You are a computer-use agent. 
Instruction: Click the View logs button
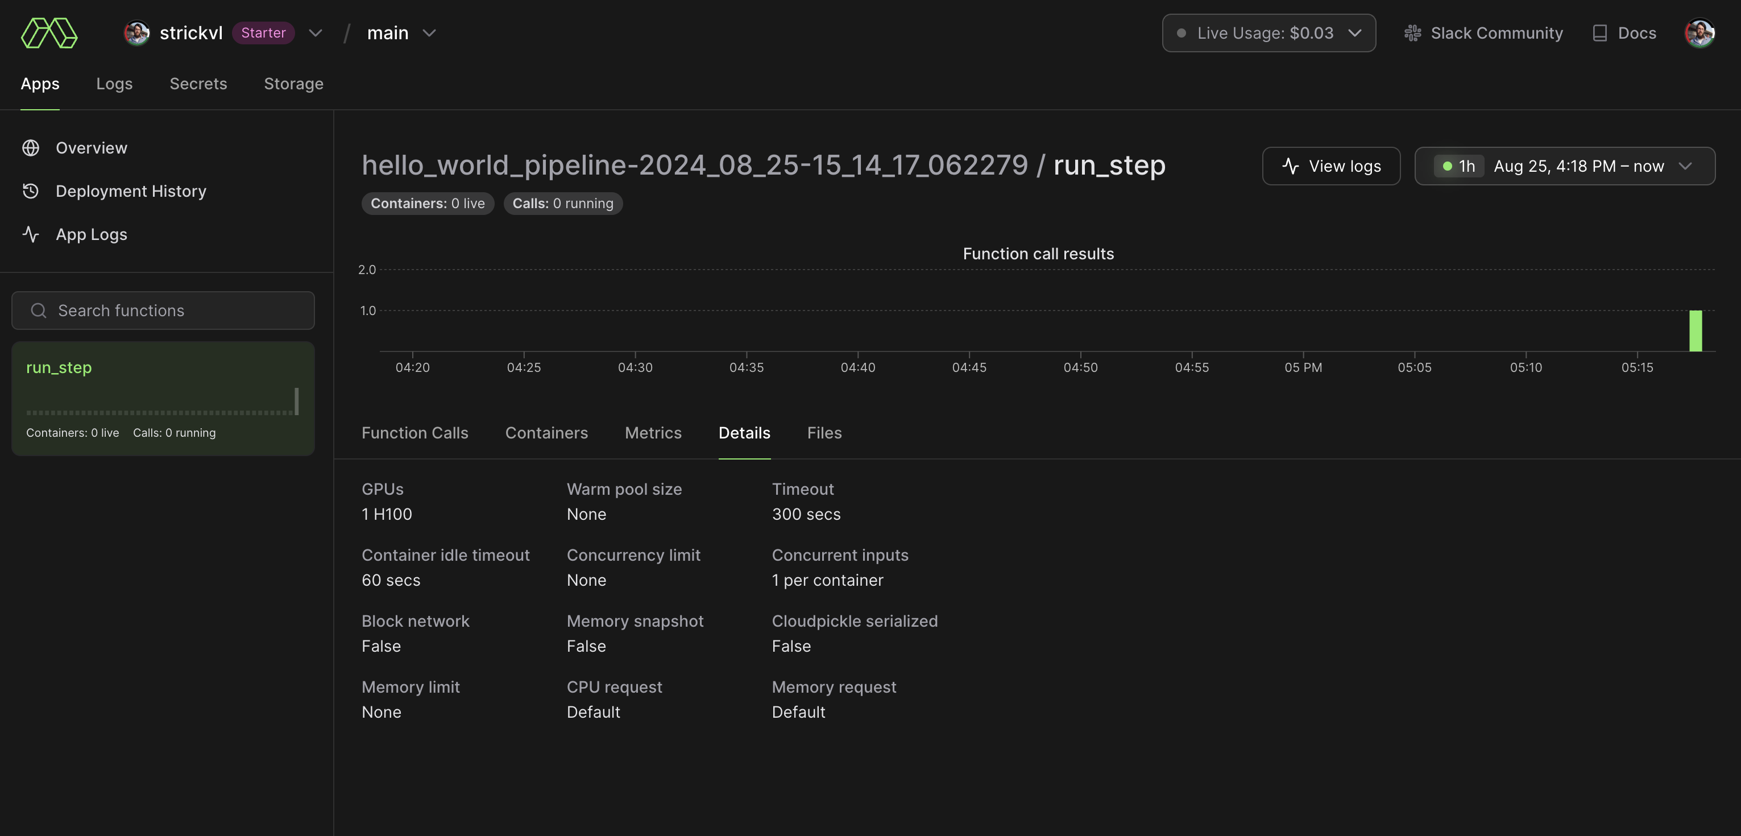(1330, 165)
